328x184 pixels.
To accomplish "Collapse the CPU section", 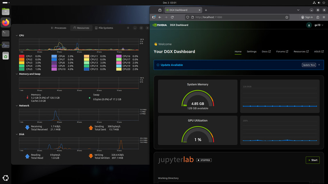I will click(17, 36).
